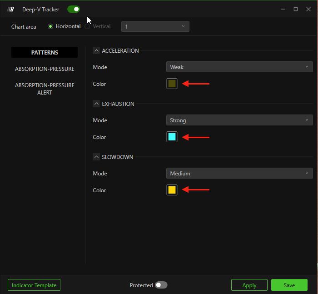The height and width of the screenshot is (294, 318).
Task: Pick the olive Acceleration color swatch
Action: click(x=172, y=84)
